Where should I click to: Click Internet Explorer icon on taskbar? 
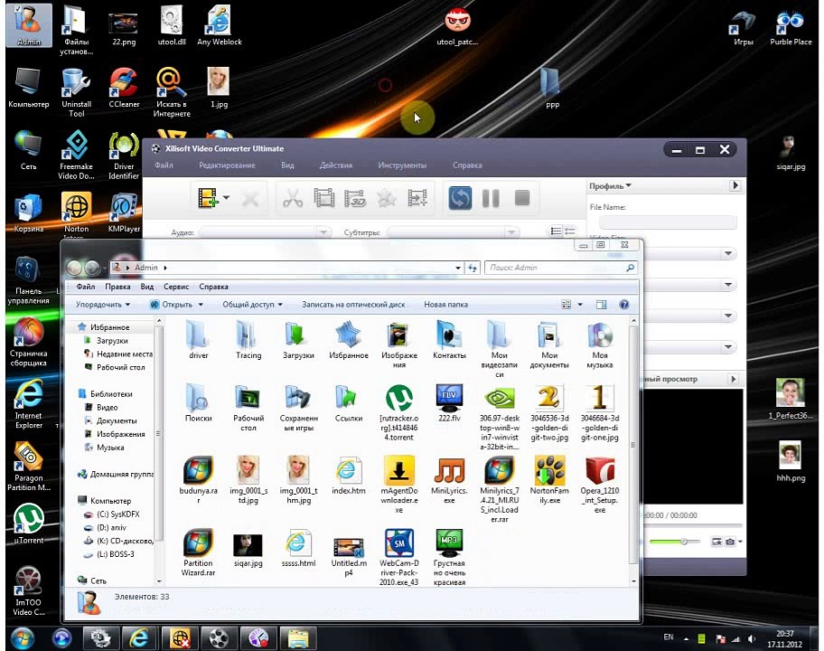[x=139, y=638]
